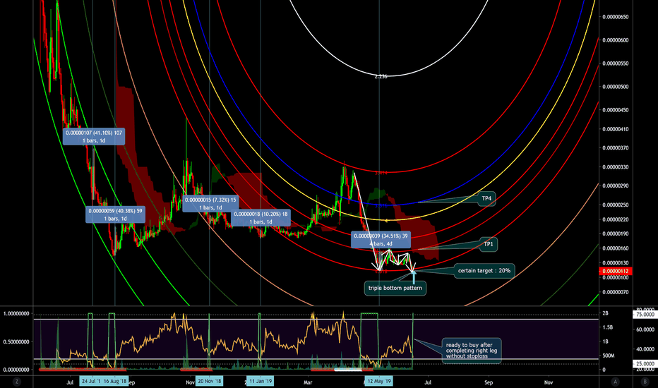Click the 0.00000370 price axis label
The width and height of the screenshot is (658, 388).
click(x=615, y=148)
